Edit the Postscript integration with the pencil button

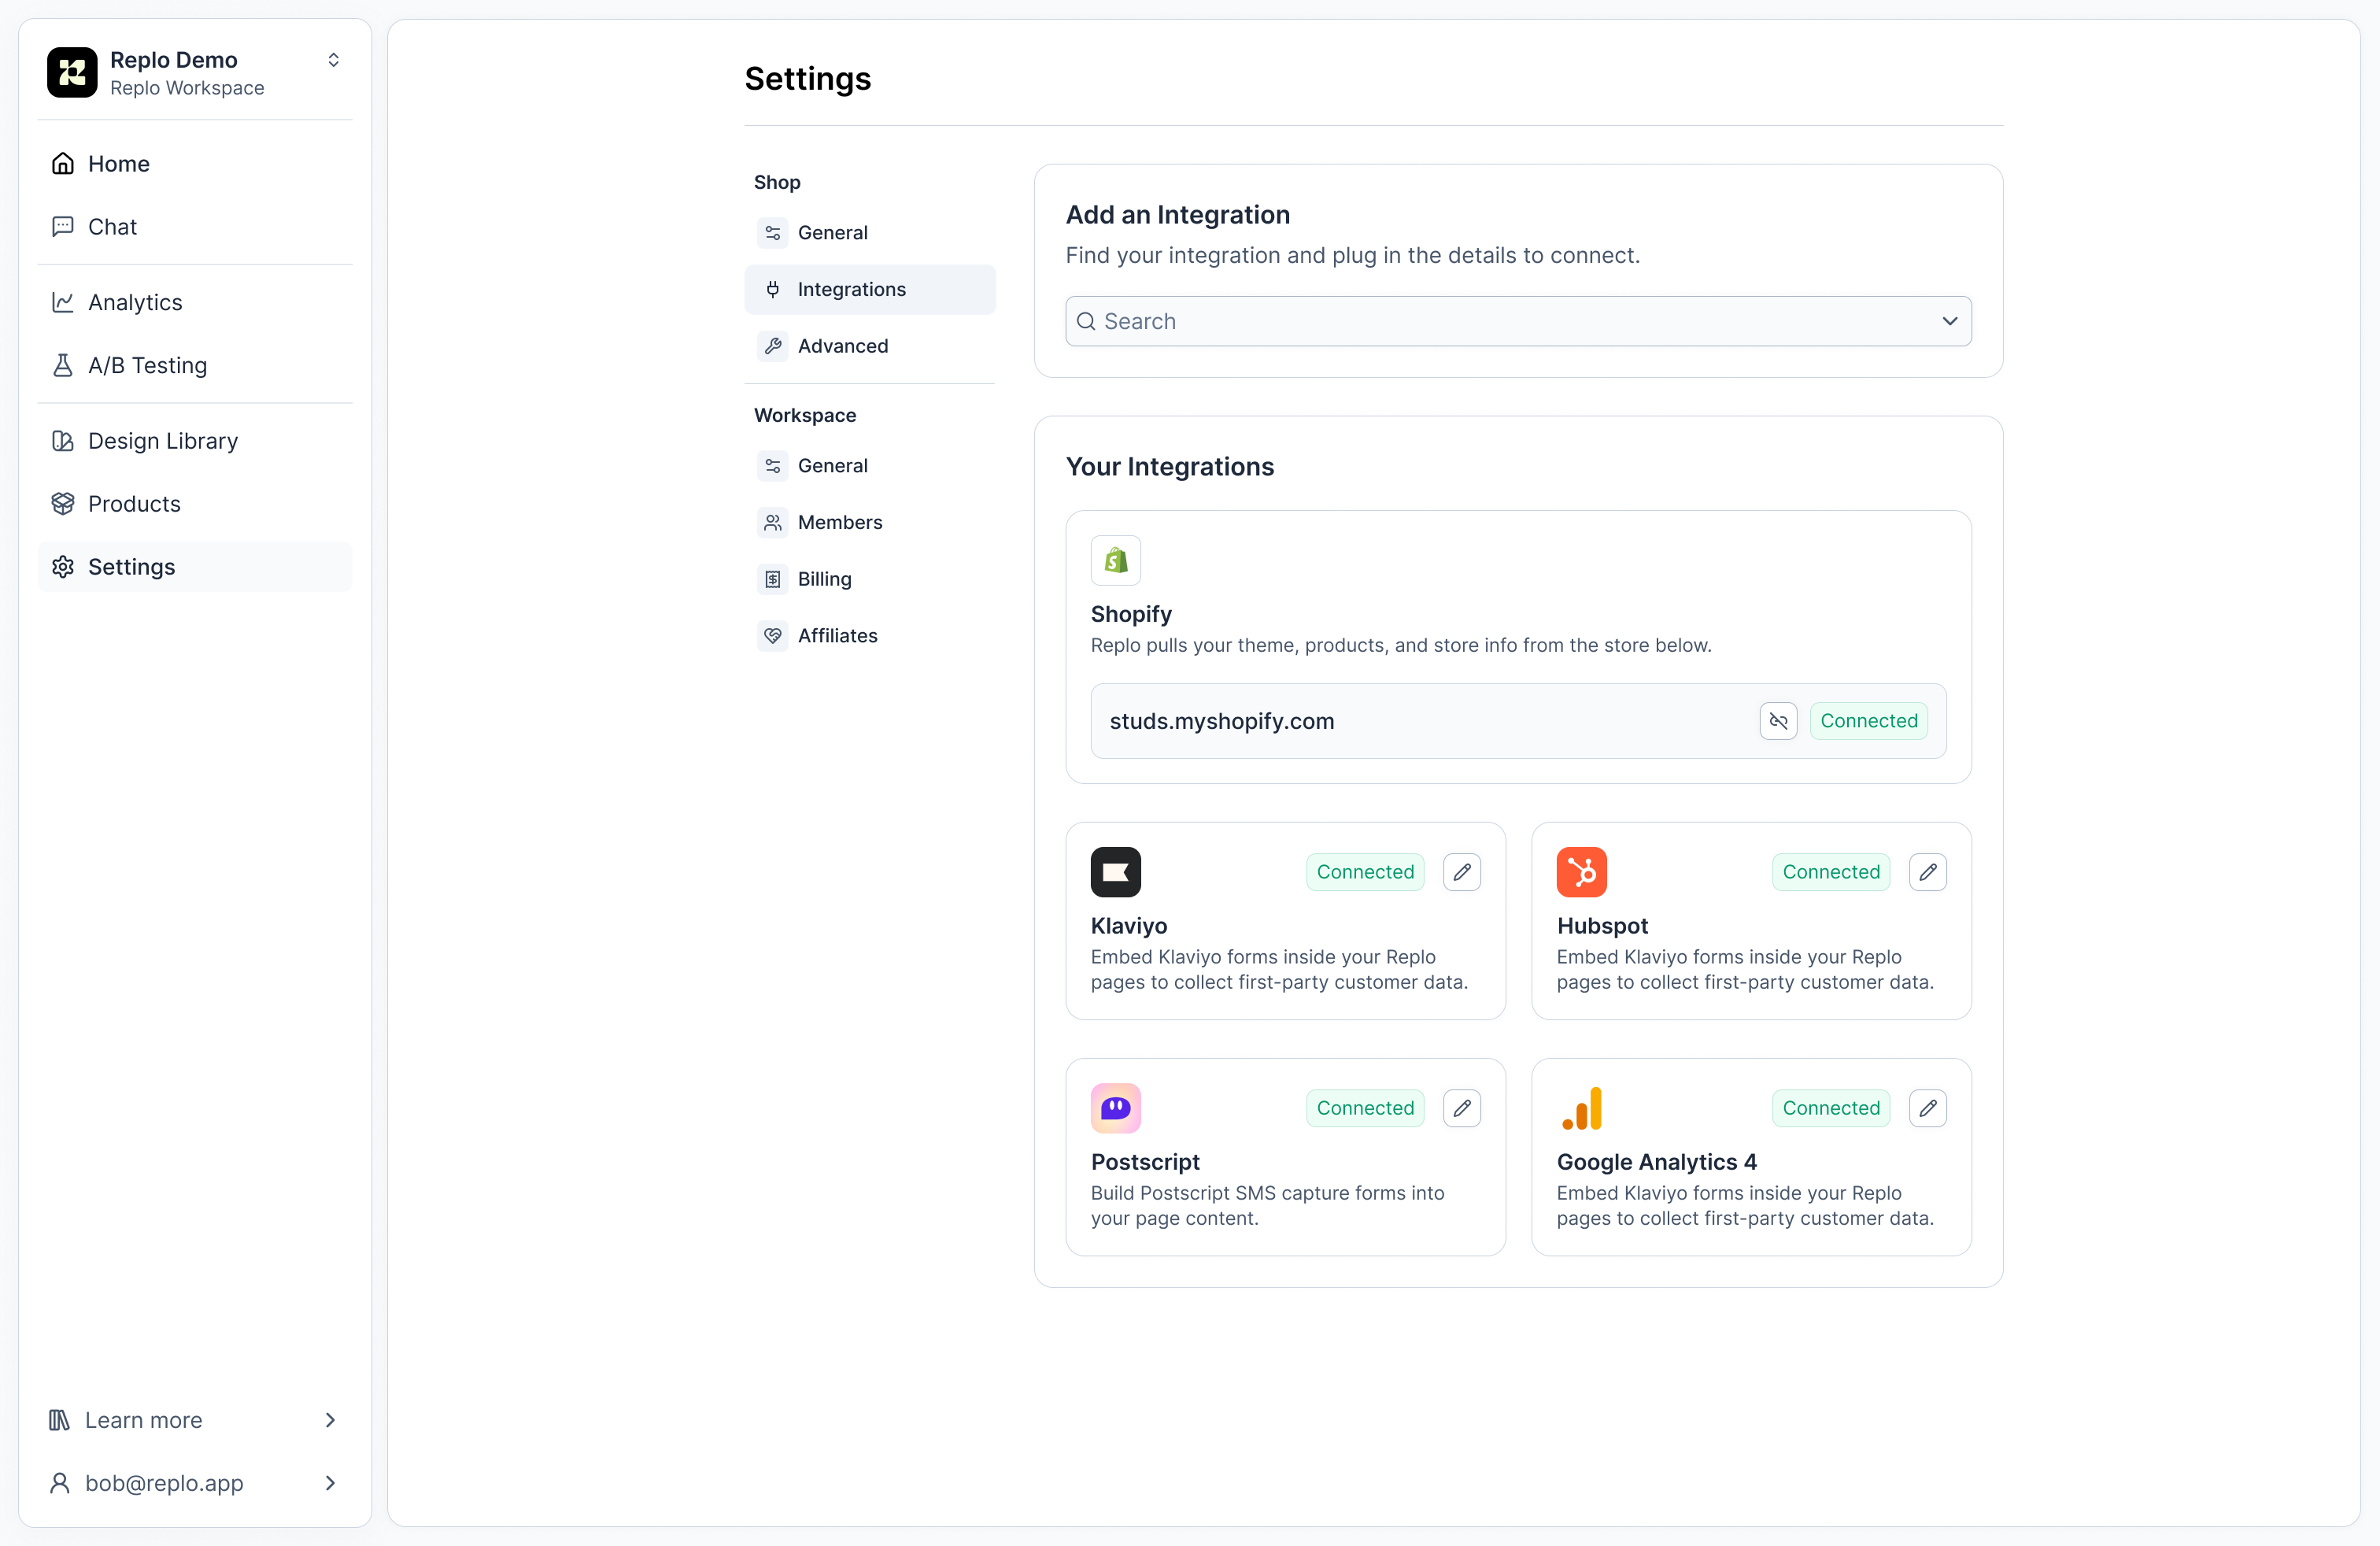pos(1461,1108)
